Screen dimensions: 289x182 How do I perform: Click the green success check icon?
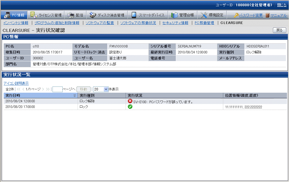[x=130, y=107]
